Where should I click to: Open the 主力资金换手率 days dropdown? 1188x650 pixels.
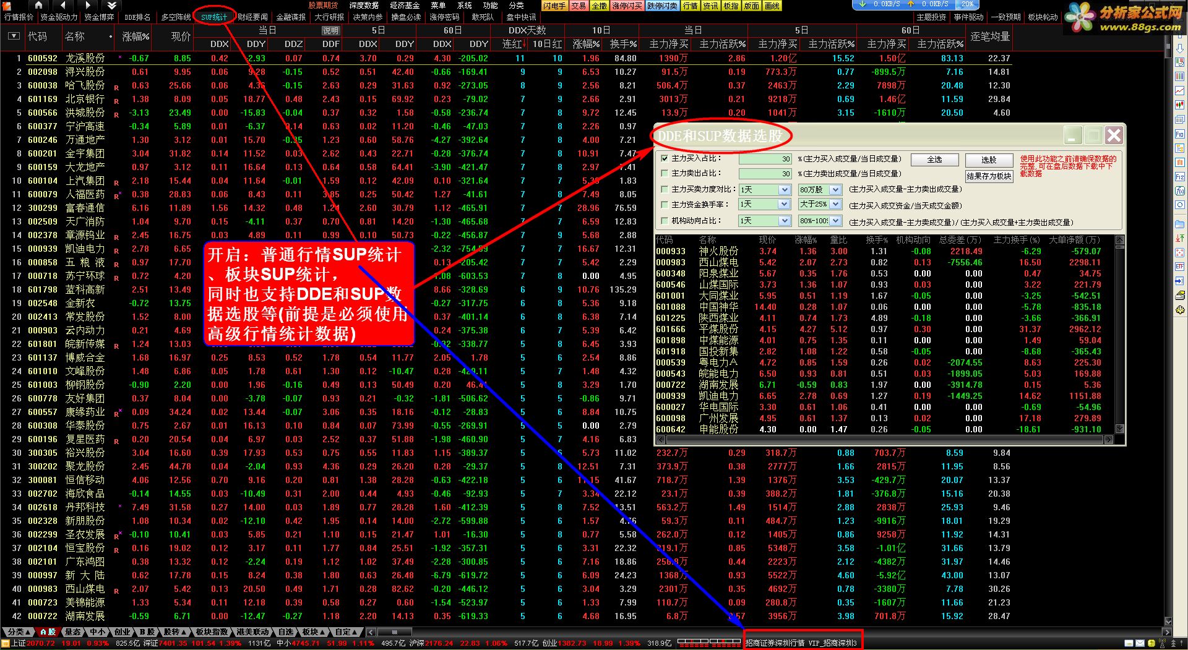pos(785,204)
